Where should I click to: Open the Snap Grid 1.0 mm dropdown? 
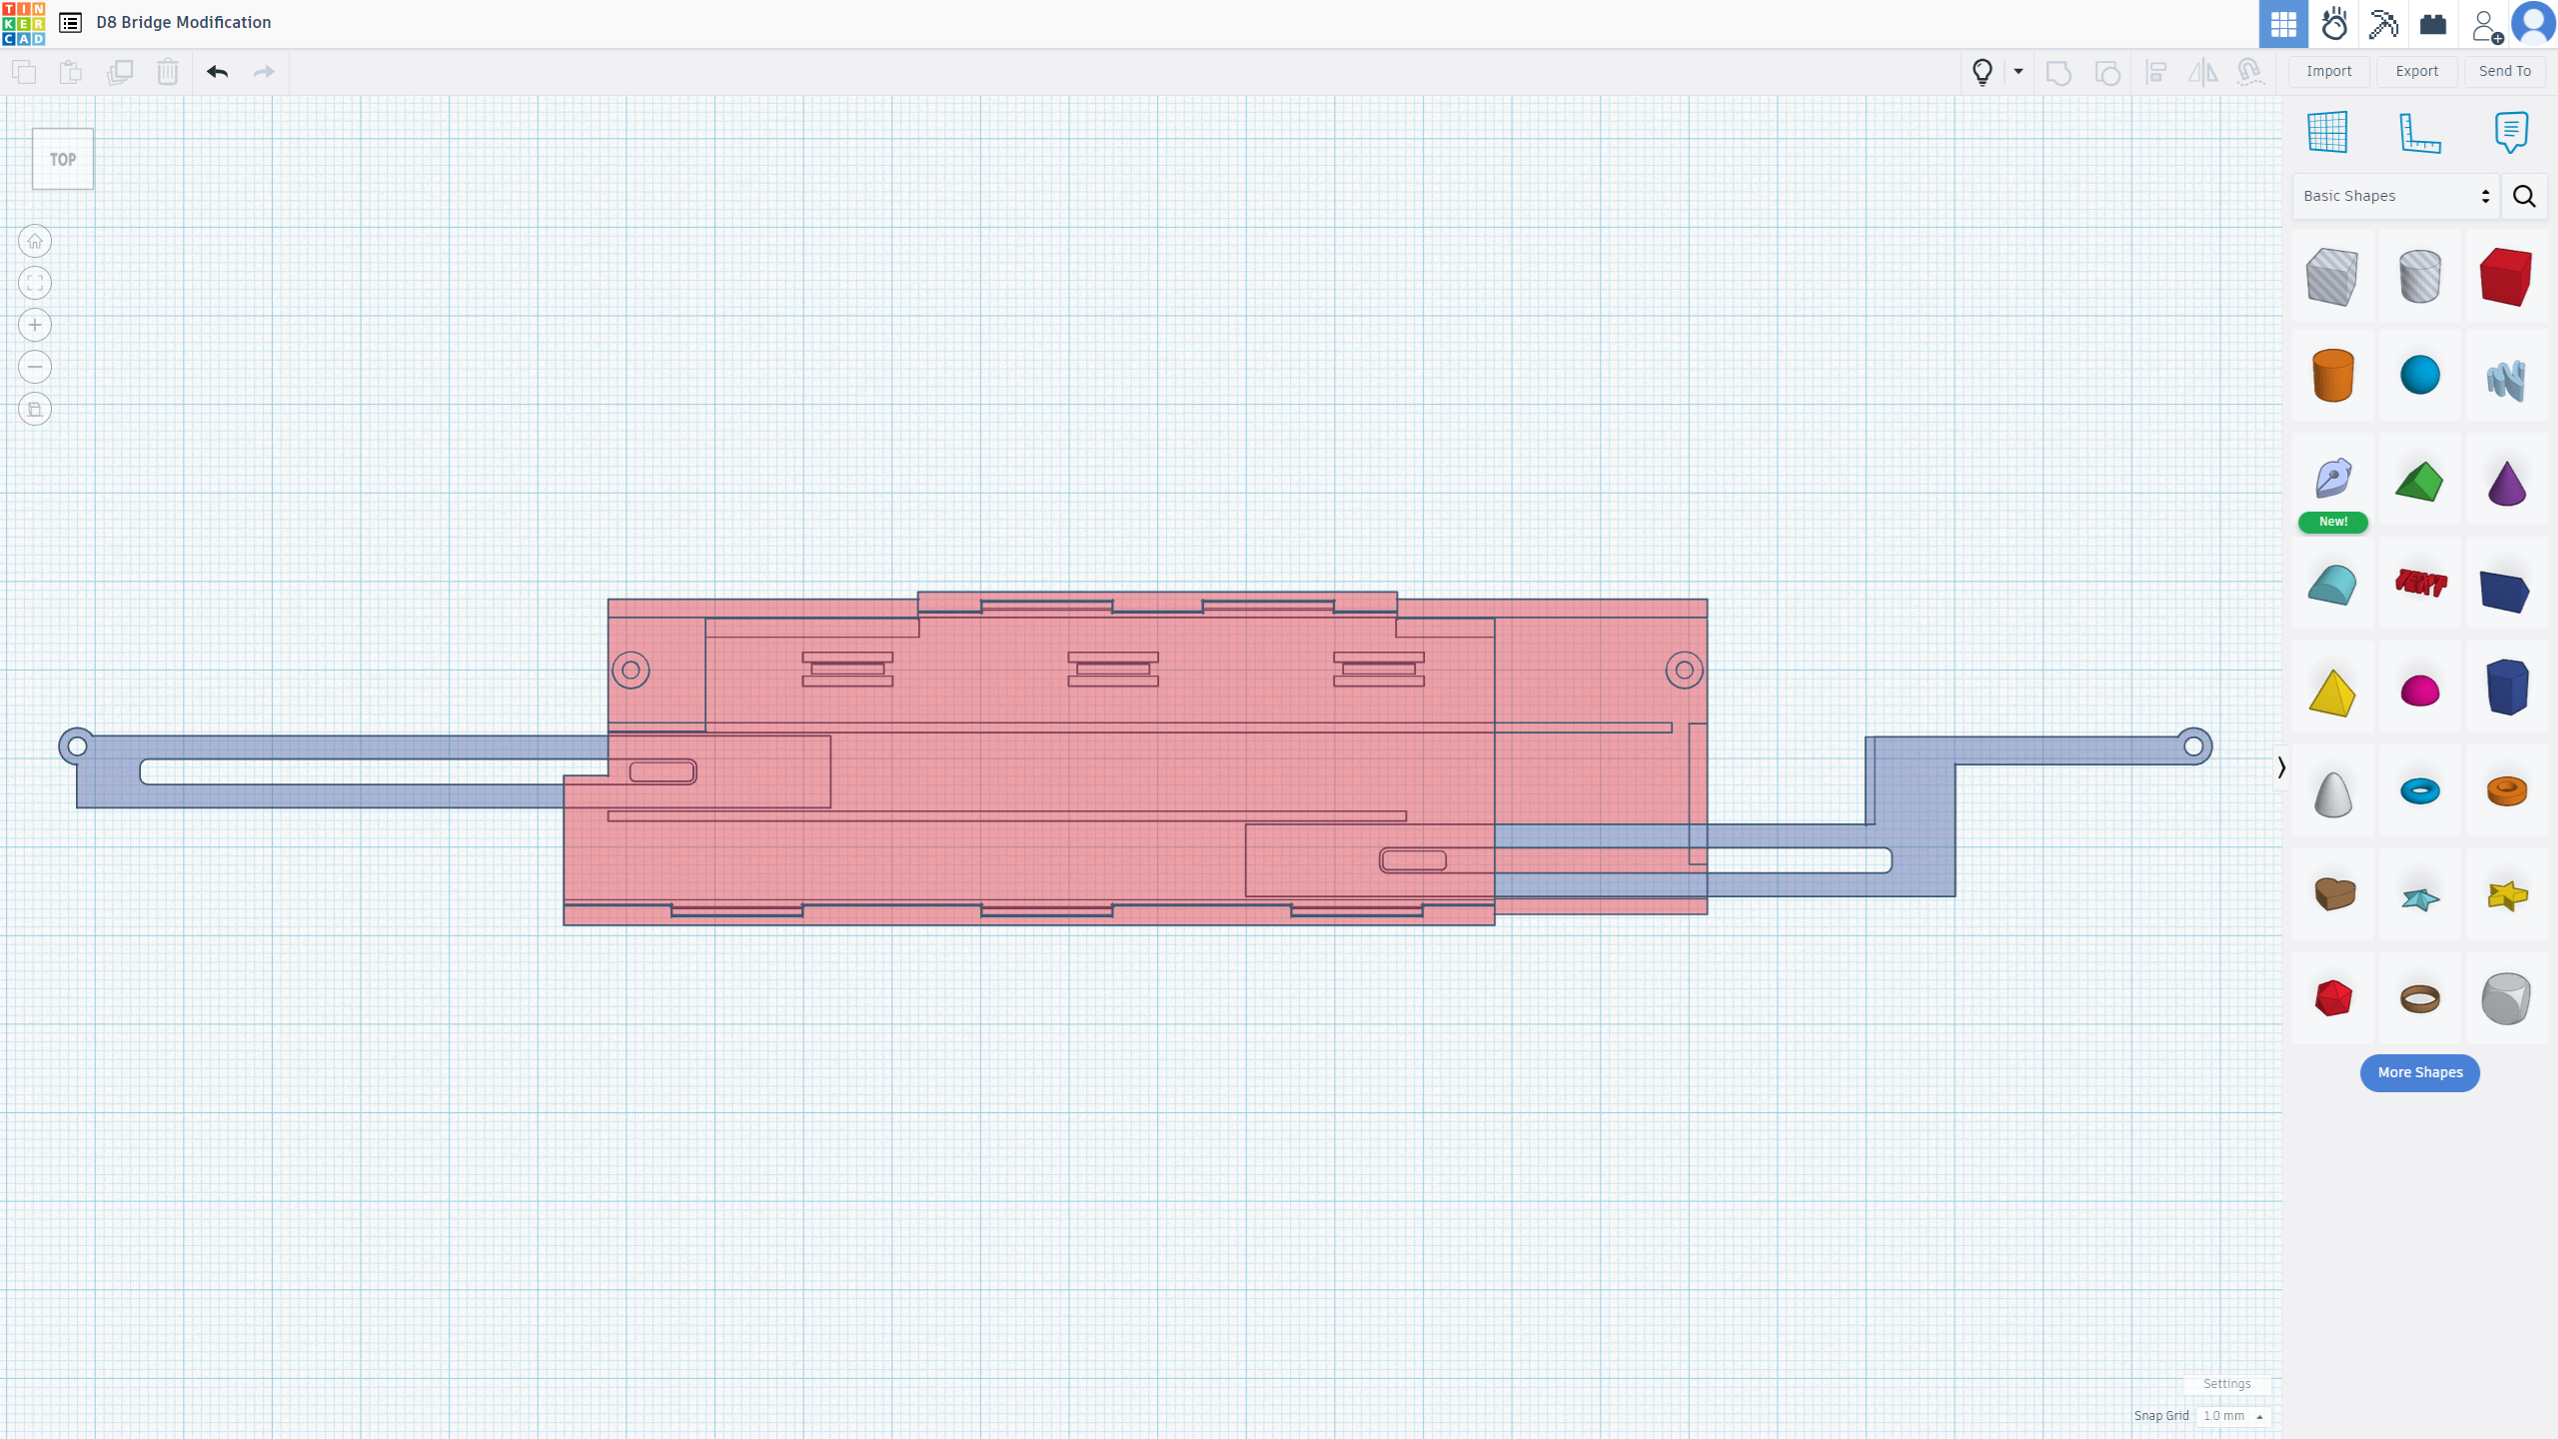2233,1416
